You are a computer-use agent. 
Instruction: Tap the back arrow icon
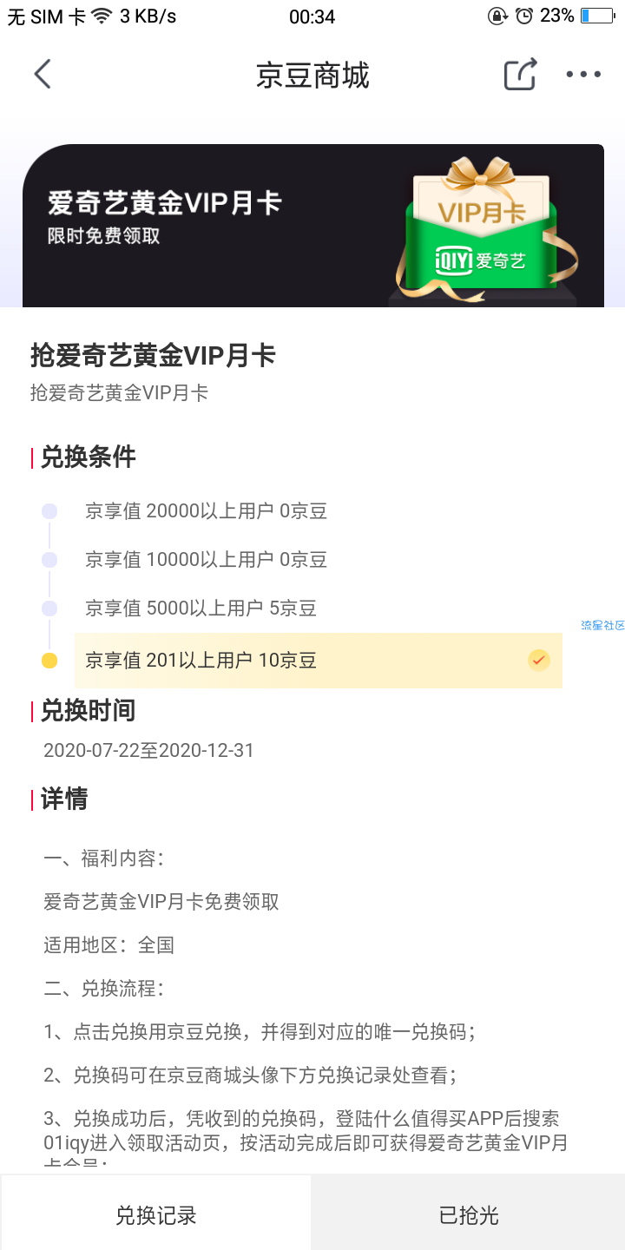point(43,75)
